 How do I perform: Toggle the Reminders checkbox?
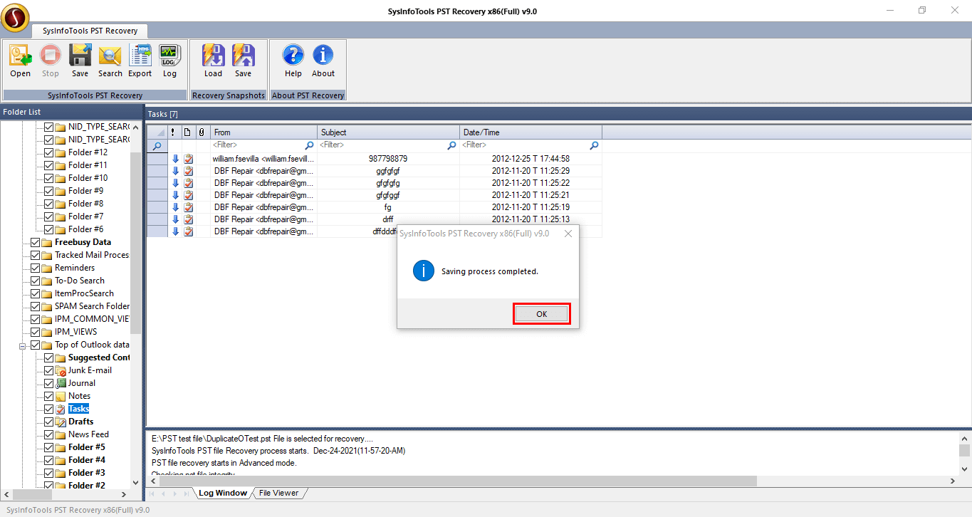[36, 268]
